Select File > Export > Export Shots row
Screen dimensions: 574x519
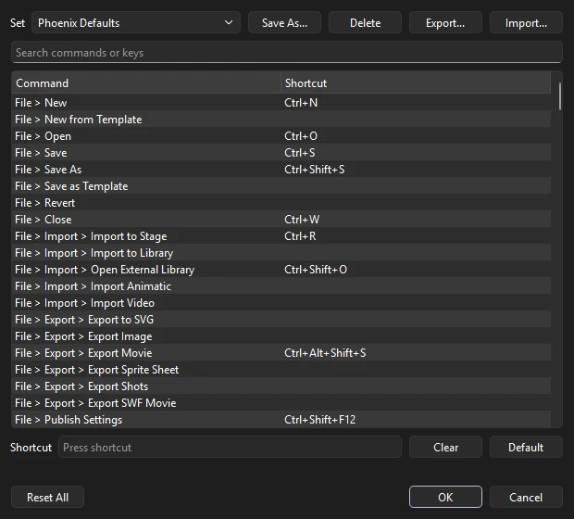pos(281,386)
